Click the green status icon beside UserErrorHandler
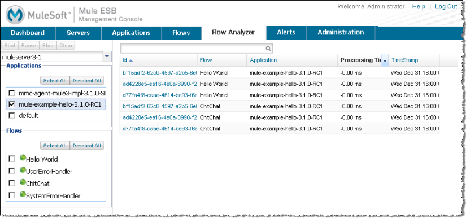The image size is (466, 218). 23,170
